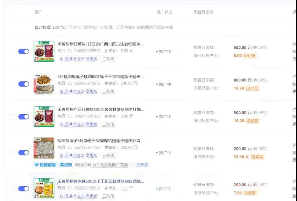
Task: Click the 桂圆抱莲子5斤净重 product thumbnail
Action: 44,148
